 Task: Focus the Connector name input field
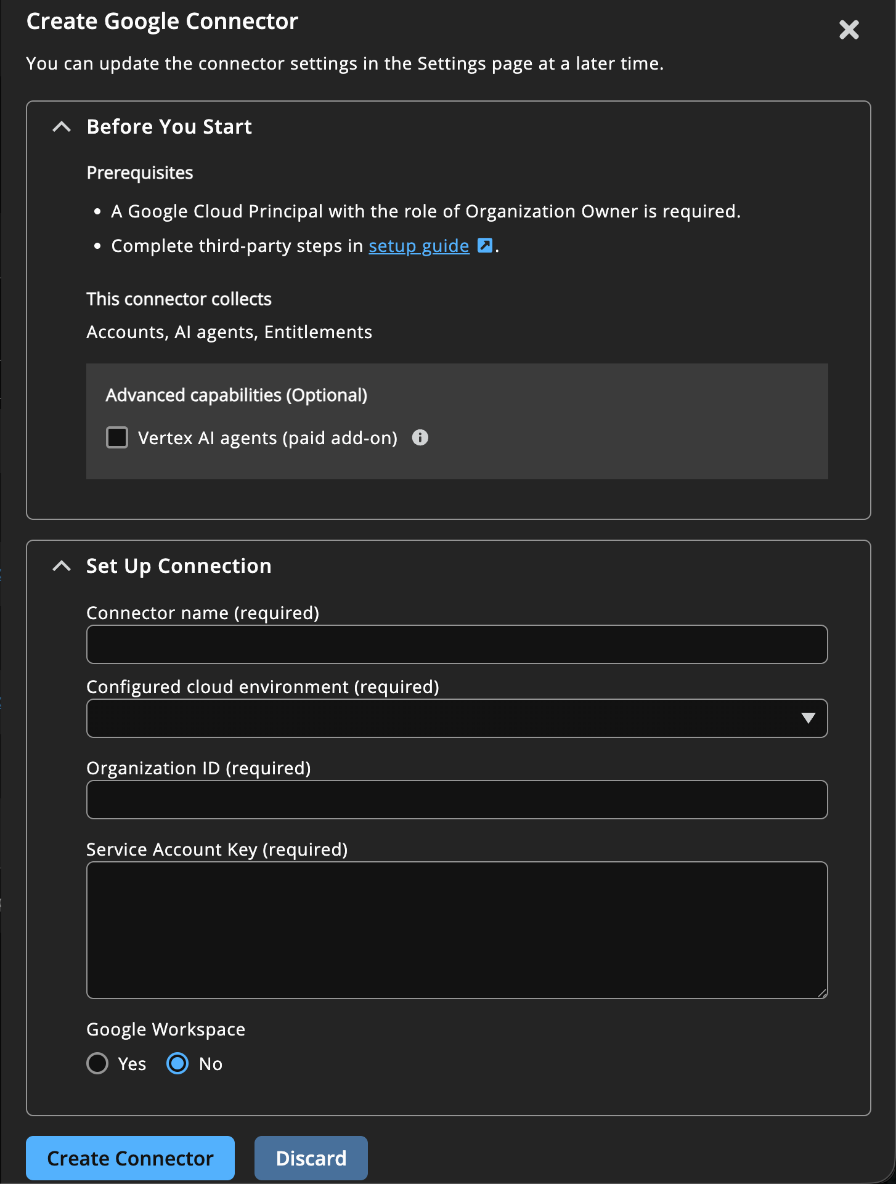457,644
